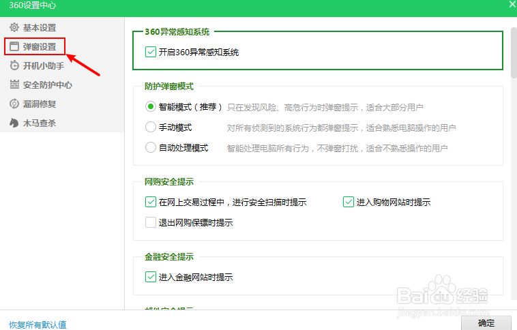
Task: Close the 360设置中心 window
Action: click(x=513, y=4)
